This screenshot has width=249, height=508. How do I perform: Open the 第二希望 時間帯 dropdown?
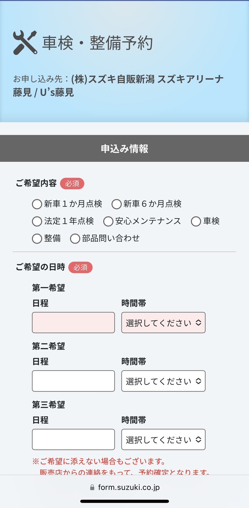click(x=163, y=381)
